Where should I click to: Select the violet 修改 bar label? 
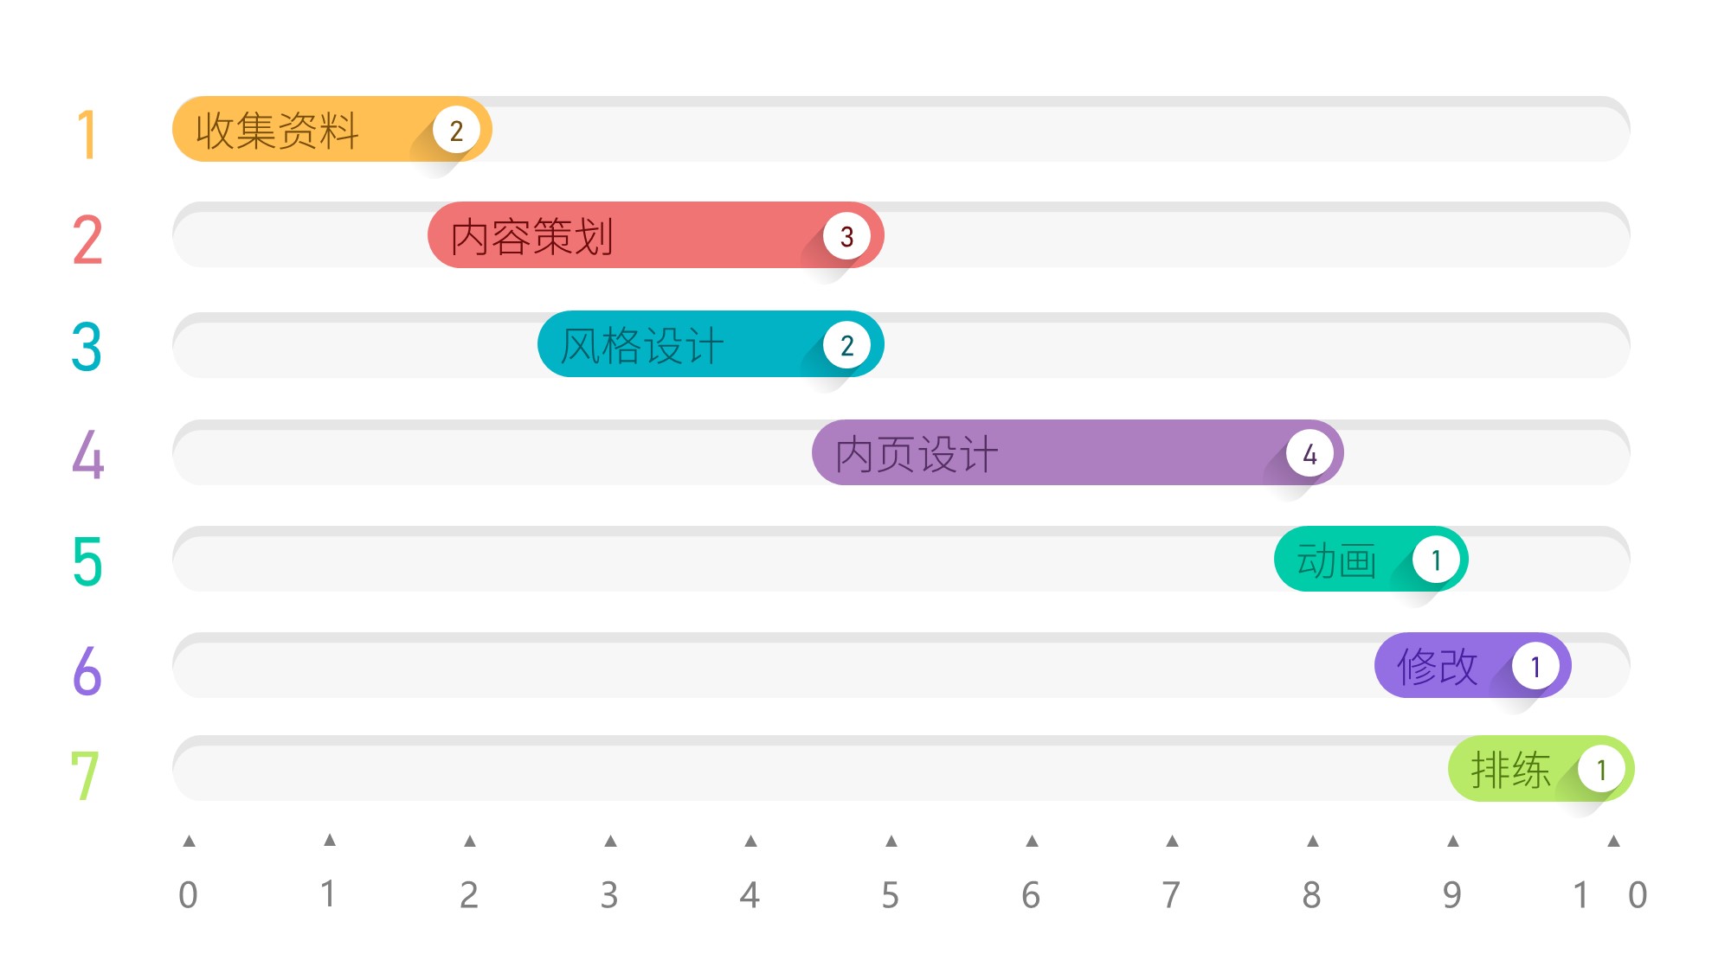coord(1437,667)
